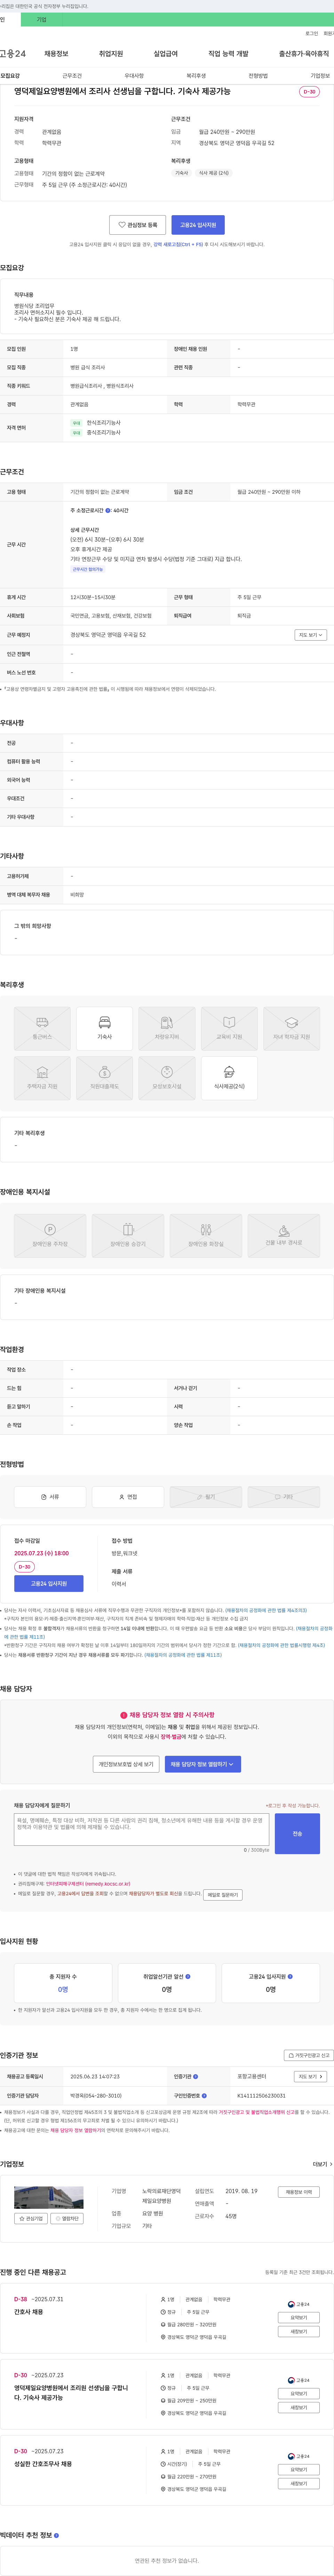Expand the 지도 보기 map dropdown in 근무조건
The image size is (334, 2576).
pyautogui.click(x=310, y=635)
